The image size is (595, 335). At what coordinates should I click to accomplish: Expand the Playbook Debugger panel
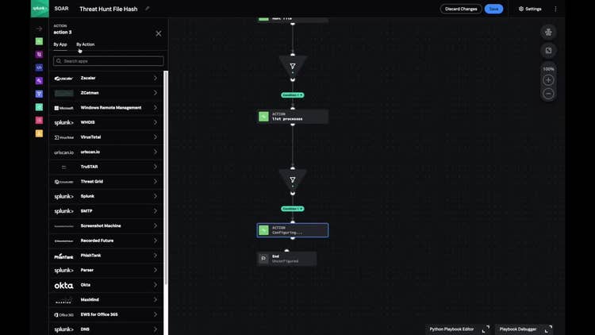548,329
